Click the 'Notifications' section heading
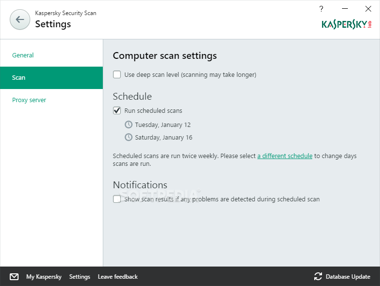This screenshot has width=380, height=286. [140, 185]
